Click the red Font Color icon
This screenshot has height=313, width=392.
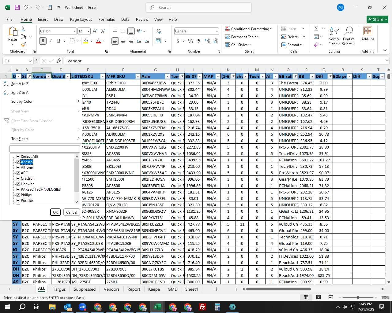coord(98,41)
